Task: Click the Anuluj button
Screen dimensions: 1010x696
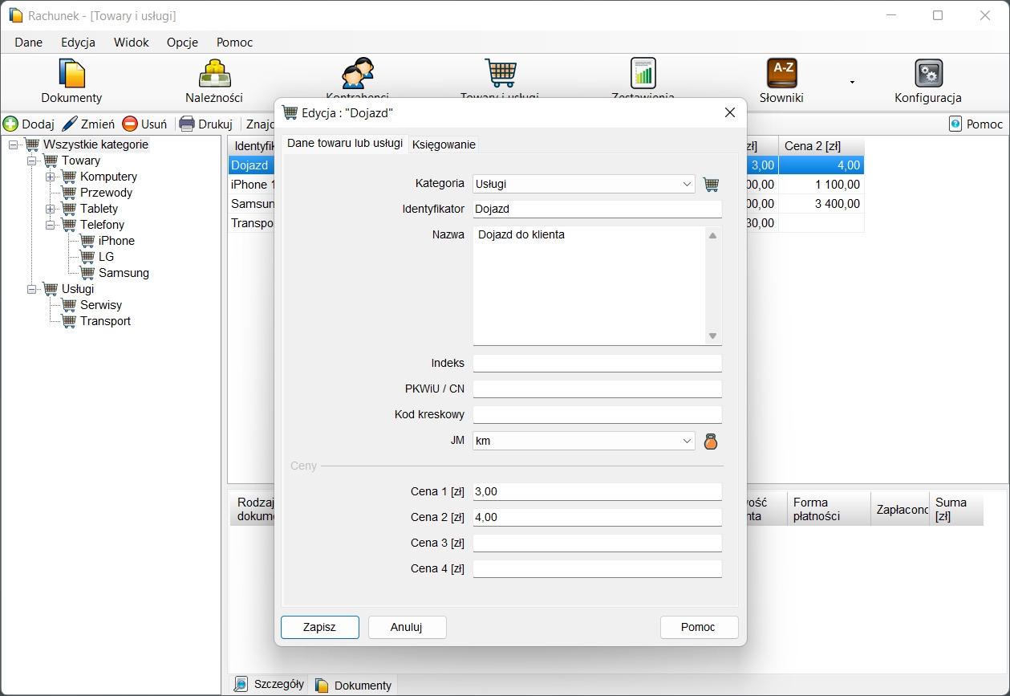Action: tap(407, 627)
